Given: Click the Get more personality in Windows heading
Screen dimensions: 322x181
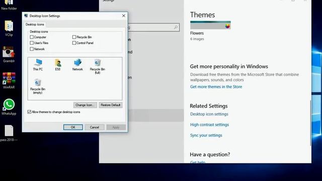Looking at the screenshot, I should click(x=229, y=66).
